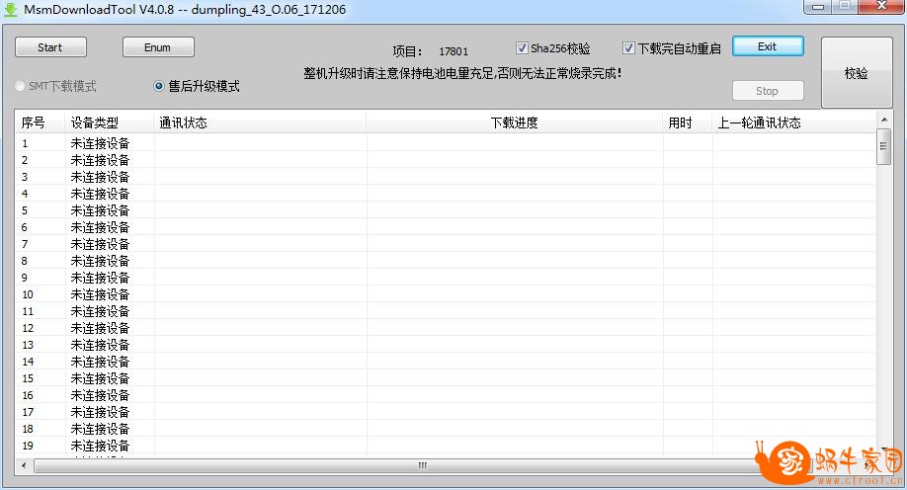Select row 1 未连接设备
Viewport: 907px width, 490px height.
pyautogui.click(x=446, y=143)
